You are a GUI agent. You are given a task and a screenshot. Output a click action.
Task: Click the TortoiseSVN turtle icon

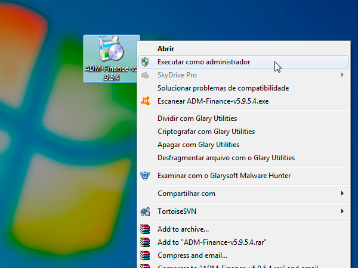coord(145,211)
